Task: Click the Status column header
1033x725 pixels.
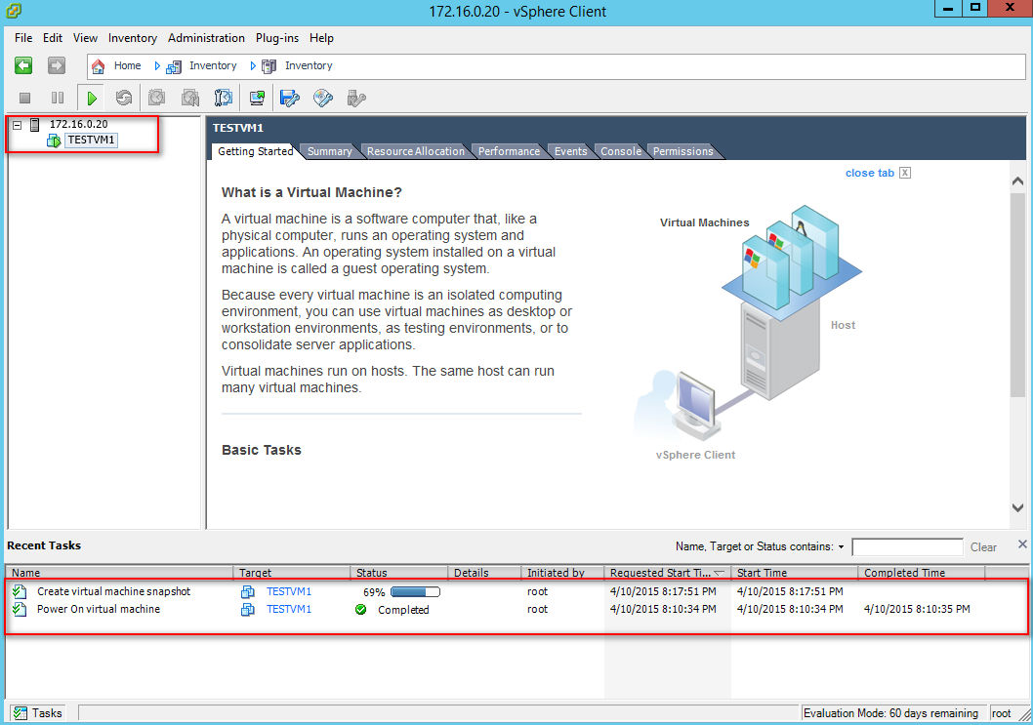Action: 399,573
